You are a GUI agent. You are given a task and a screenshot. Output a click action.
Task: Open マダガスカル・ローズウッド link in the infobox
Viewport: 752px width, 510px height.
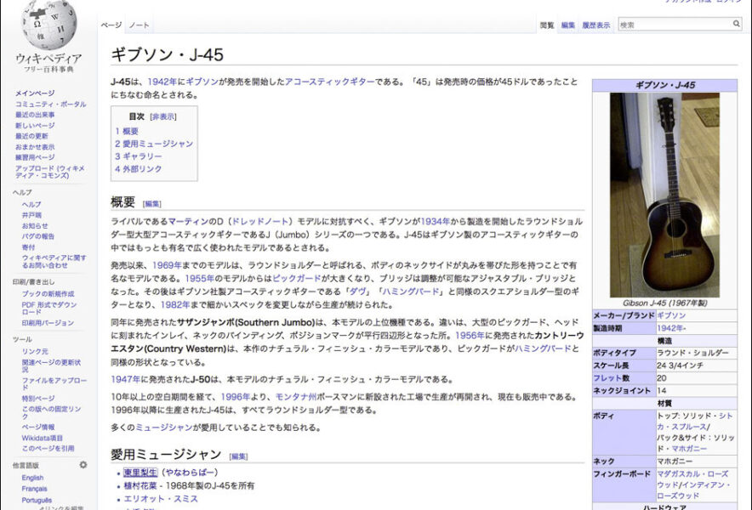692,480
